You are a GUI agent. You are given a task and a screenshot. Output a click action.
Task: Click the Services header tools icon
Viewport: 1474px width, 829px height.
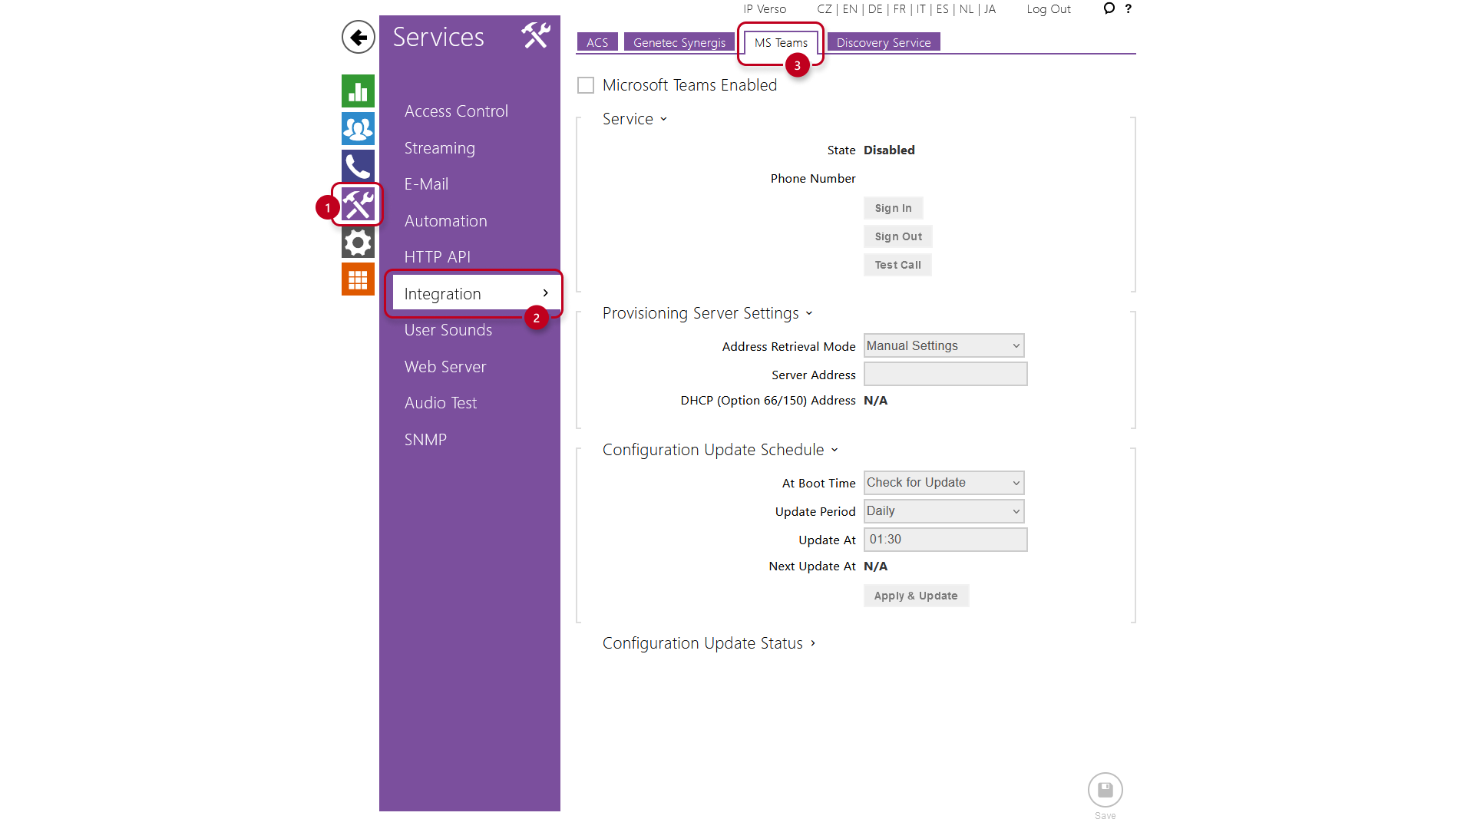point(535,35)
